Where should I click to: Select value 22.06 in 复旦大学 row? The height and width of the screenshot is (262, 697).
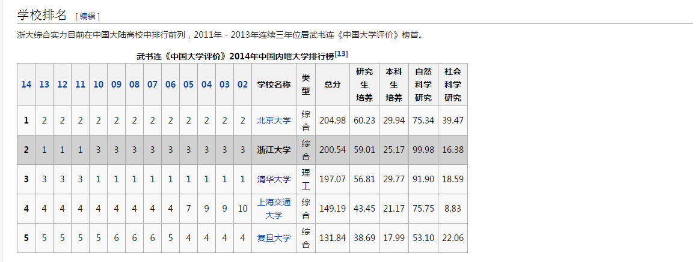pos(453,238)
